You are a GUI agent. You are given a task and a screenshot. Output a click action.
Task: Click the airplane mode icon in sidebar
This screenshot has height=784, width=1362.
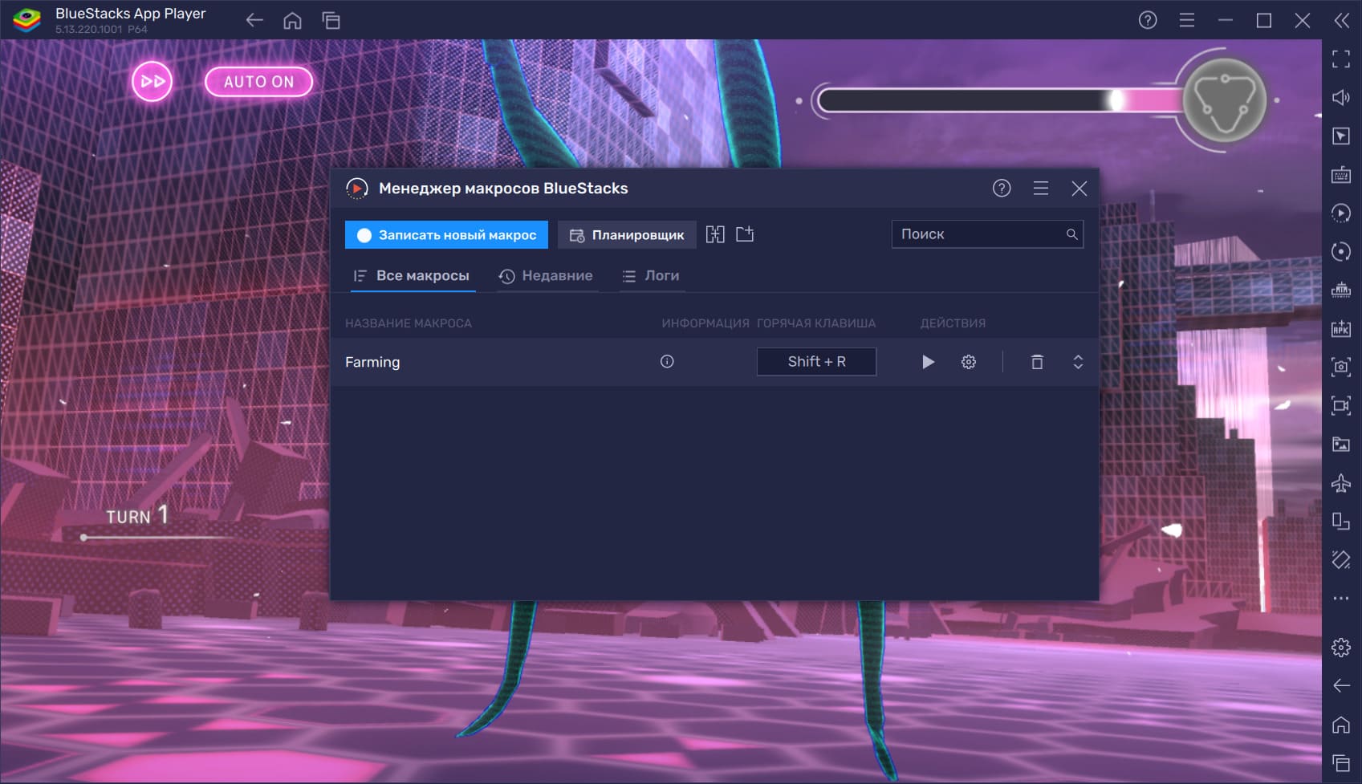tap(1341, 482)
